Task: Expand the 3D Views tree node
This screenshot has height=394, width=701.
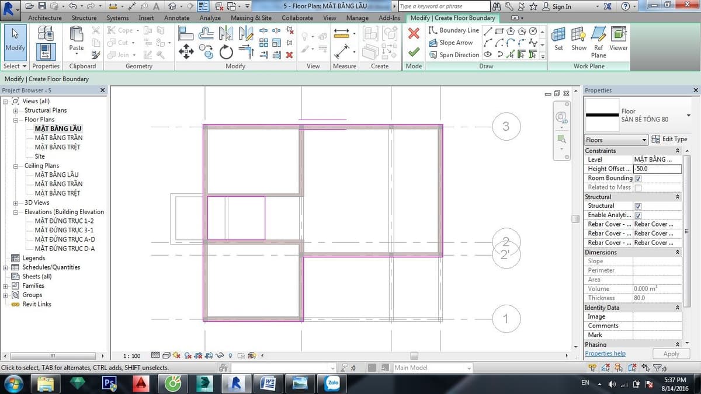Action: (x=15, y=203)
